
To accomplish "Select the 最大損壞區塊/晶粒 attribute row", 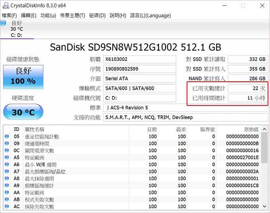I will [x=132, y=171].
